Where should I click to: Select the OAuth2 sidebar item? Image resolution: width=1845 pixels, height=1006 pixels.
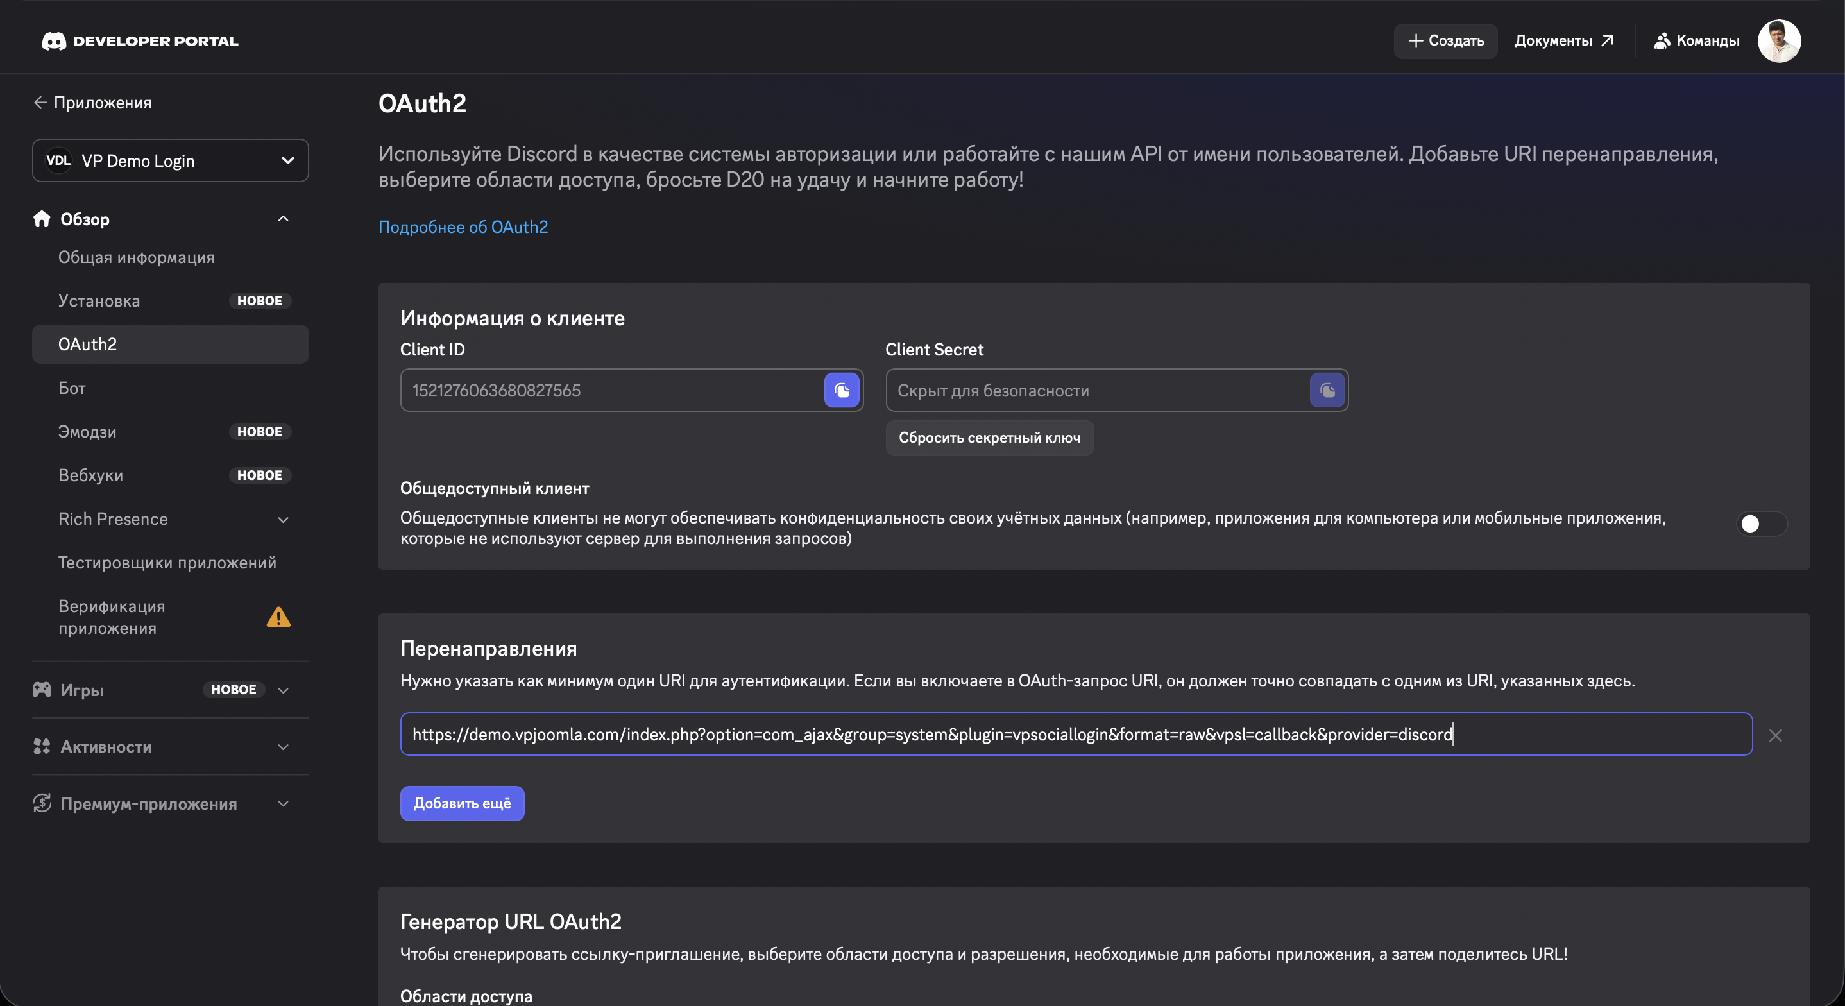(x=171, y=345)
